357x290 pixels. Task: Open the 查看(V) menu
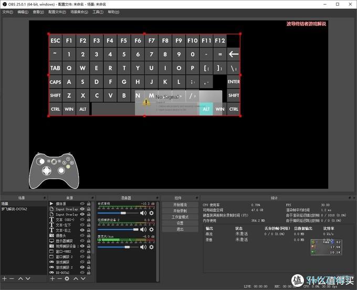point(38,12)
